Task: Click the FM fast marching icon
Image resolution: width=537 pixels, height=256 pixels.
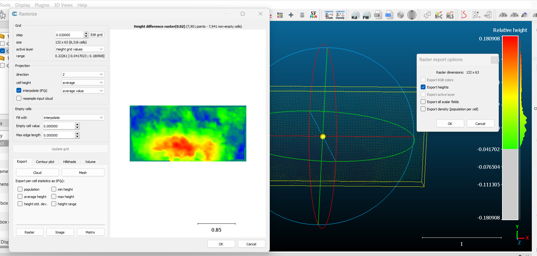Action: 367,15
